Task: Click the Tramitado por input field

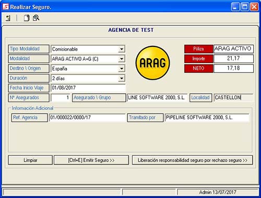Action: (x=207, y=118)
